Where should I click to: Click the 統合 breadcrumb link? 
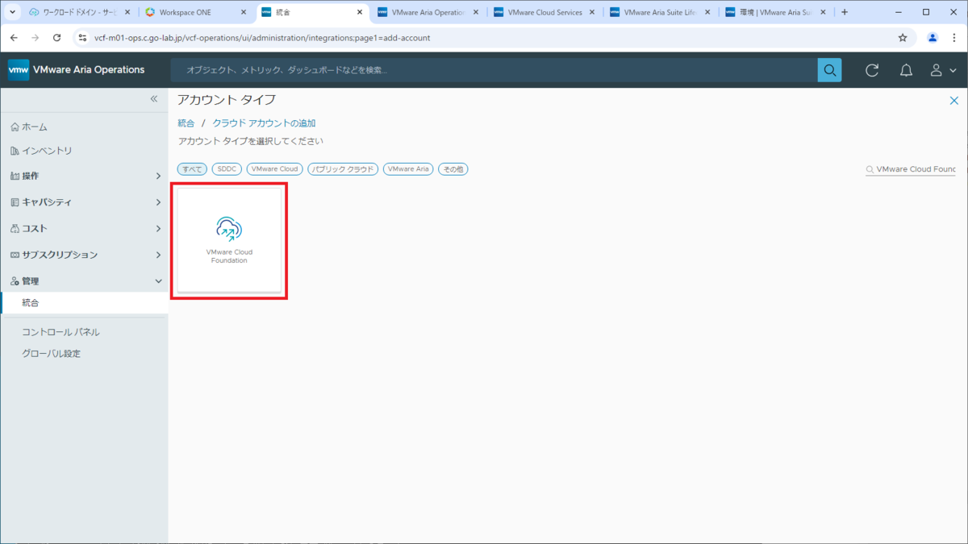point(186,123)
